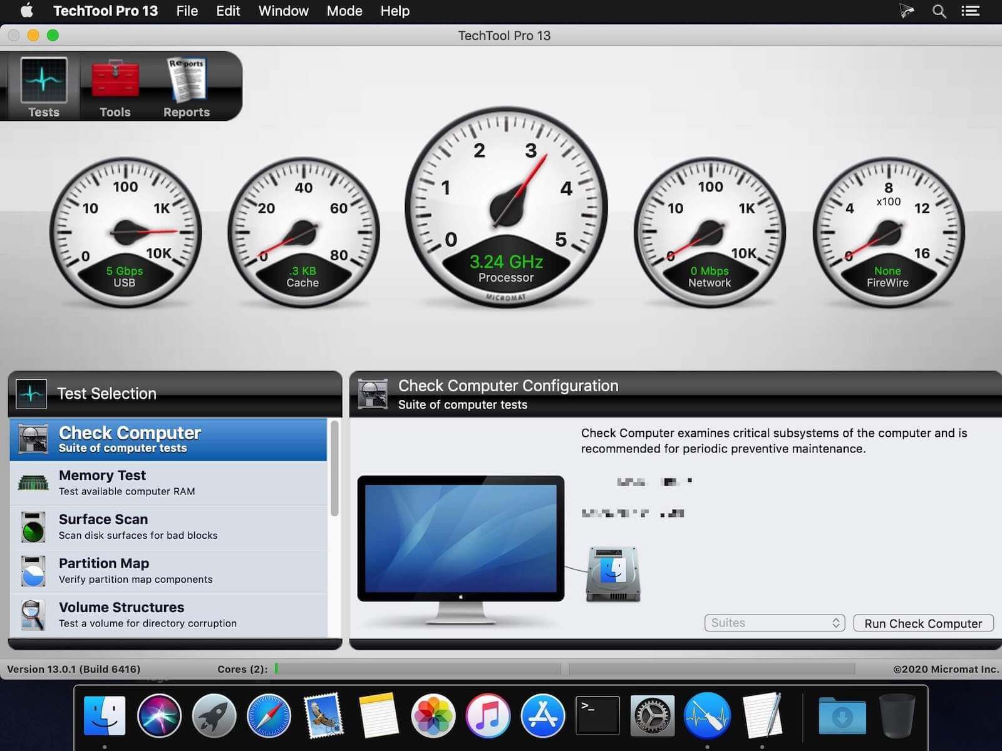
Task: Open the Edit menu
Action: point(228,11)
